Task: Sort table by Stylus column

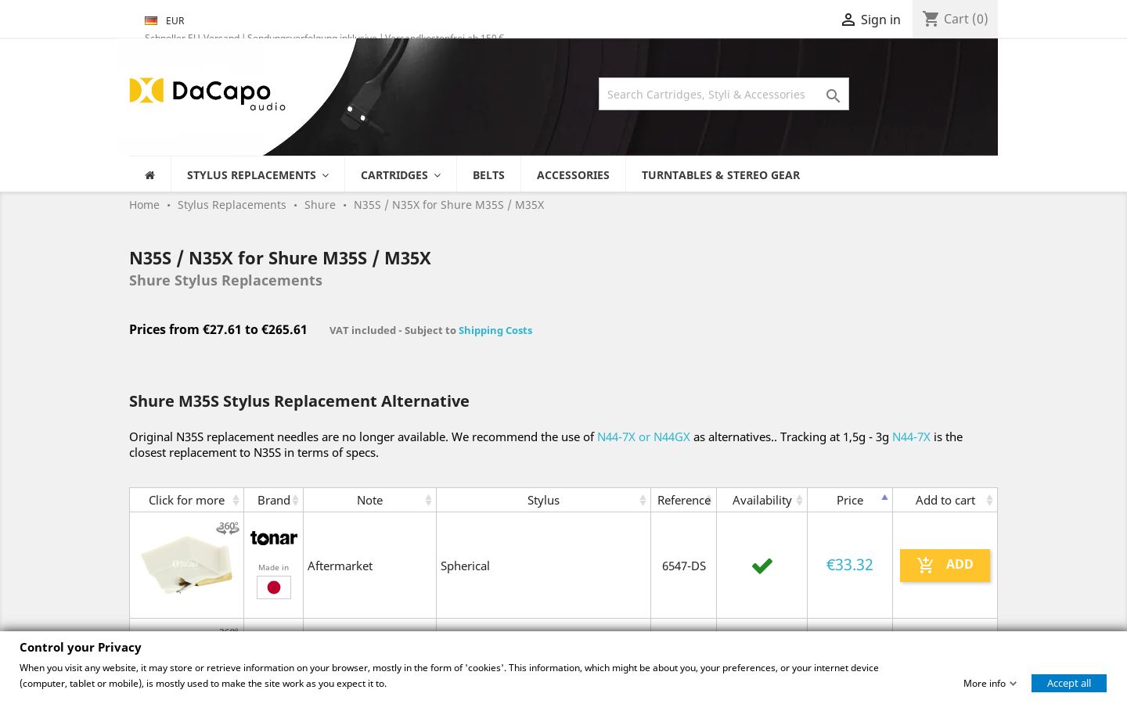Action: [x=543, y=500]
